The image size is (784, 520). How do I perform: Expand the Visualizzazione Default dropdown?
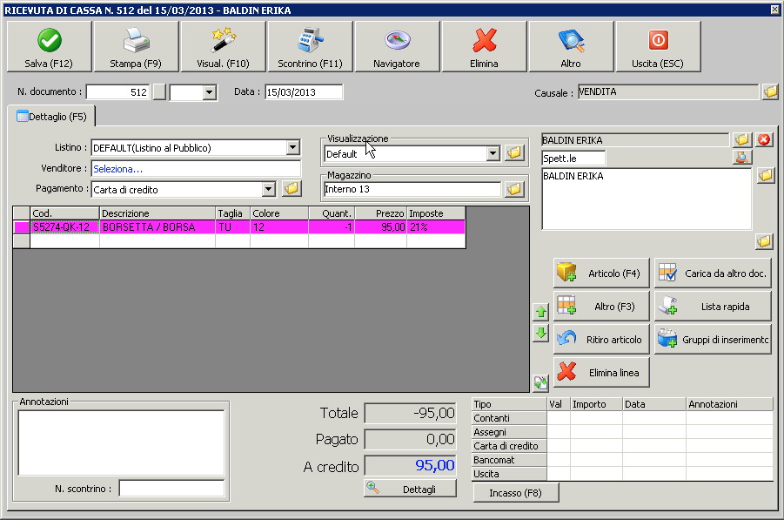click(493, 153)
